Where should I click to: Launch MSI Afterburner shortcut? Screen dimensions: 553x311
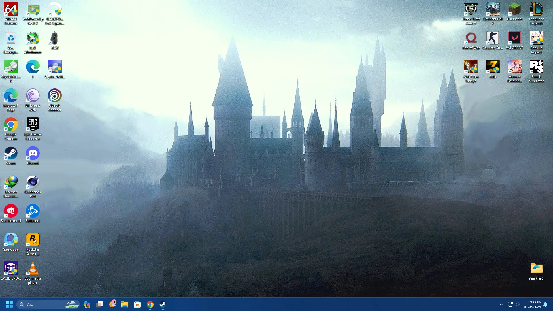[33, 43]
